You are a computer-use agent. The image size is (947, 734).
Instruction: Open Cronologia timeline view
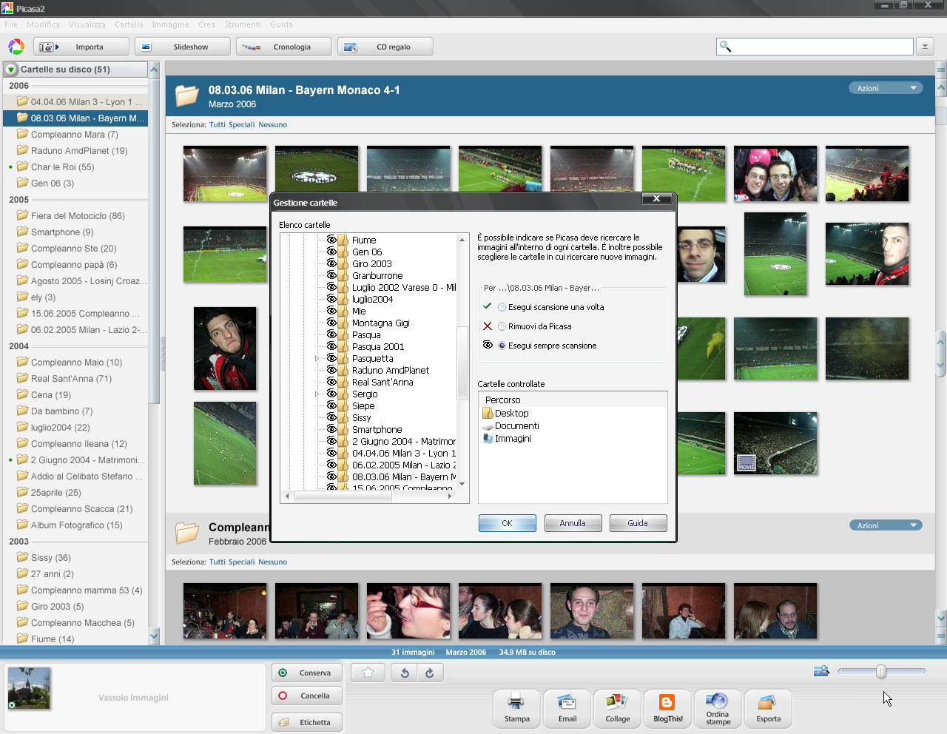coord(283,47)
